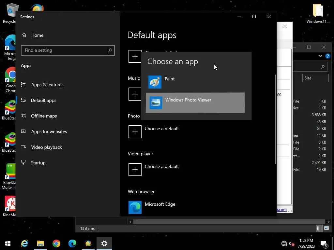
Task: Click the Settings content vertical scrollbar
Action: [276, 119]
